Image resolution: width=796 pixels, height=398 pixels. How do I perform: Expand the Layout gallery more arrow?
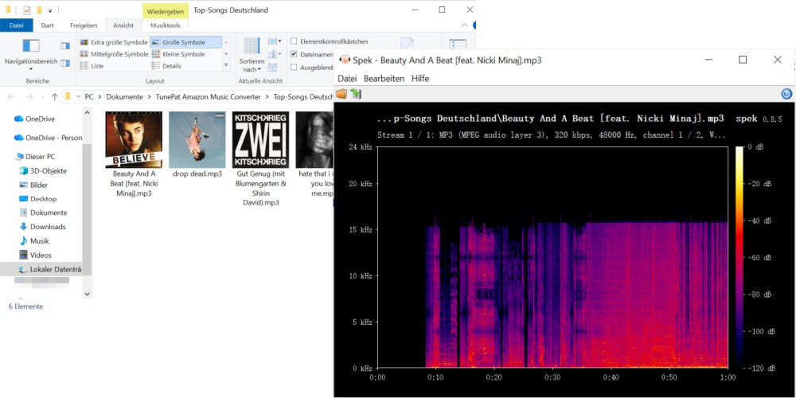click(x=226, y=66)
